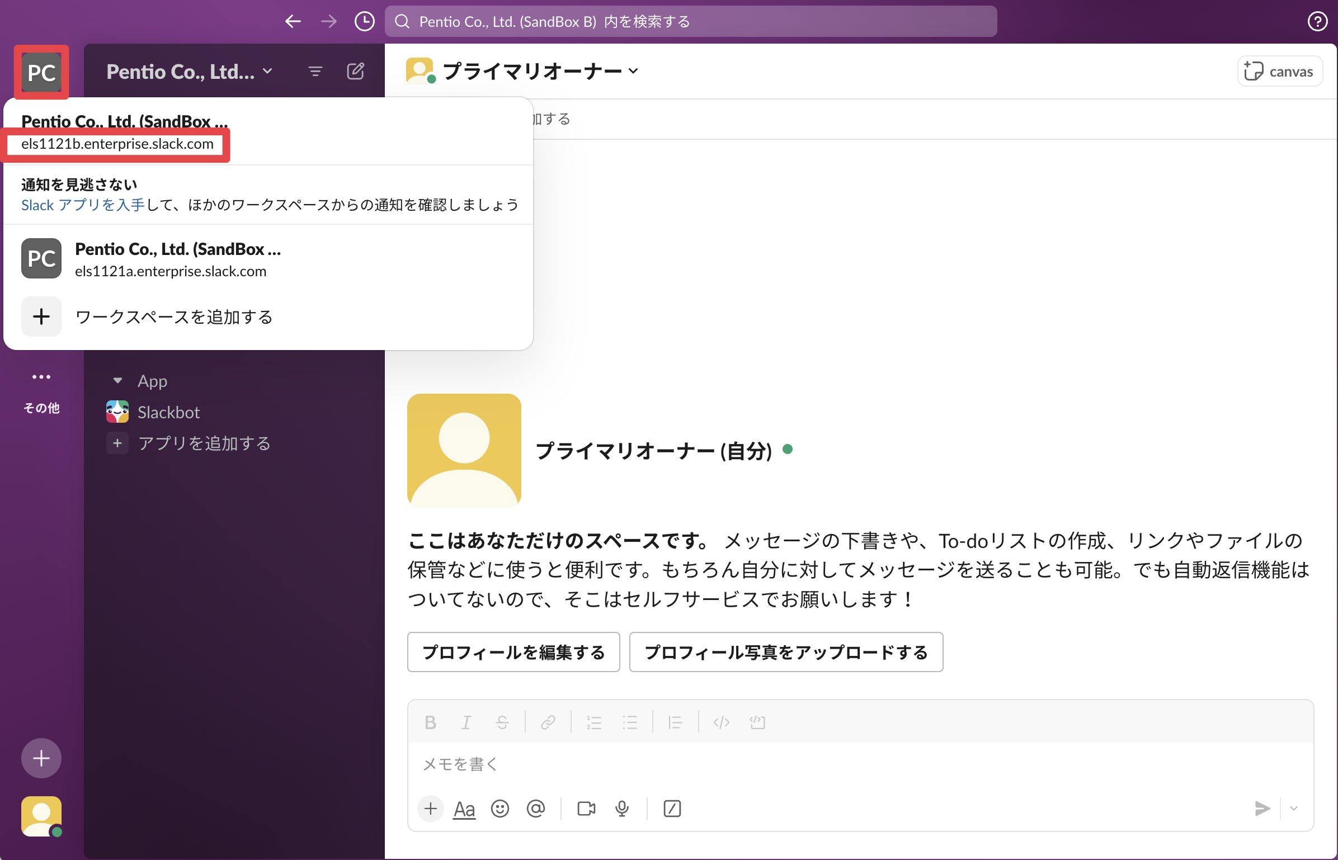Open the composer attach plus button
Image resolution: width=1338 pixels, height=860 pixels.
431,808
